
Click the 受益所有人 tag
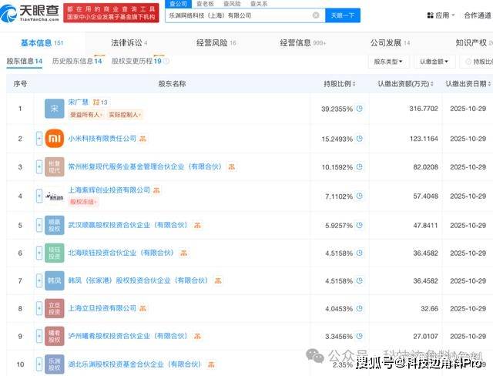coord(86,115)
